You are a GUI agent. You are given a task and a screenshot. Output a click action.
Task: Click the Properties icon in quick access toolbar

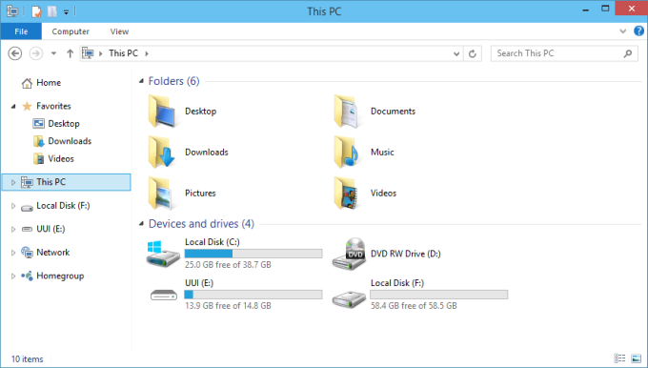point(36,11)
